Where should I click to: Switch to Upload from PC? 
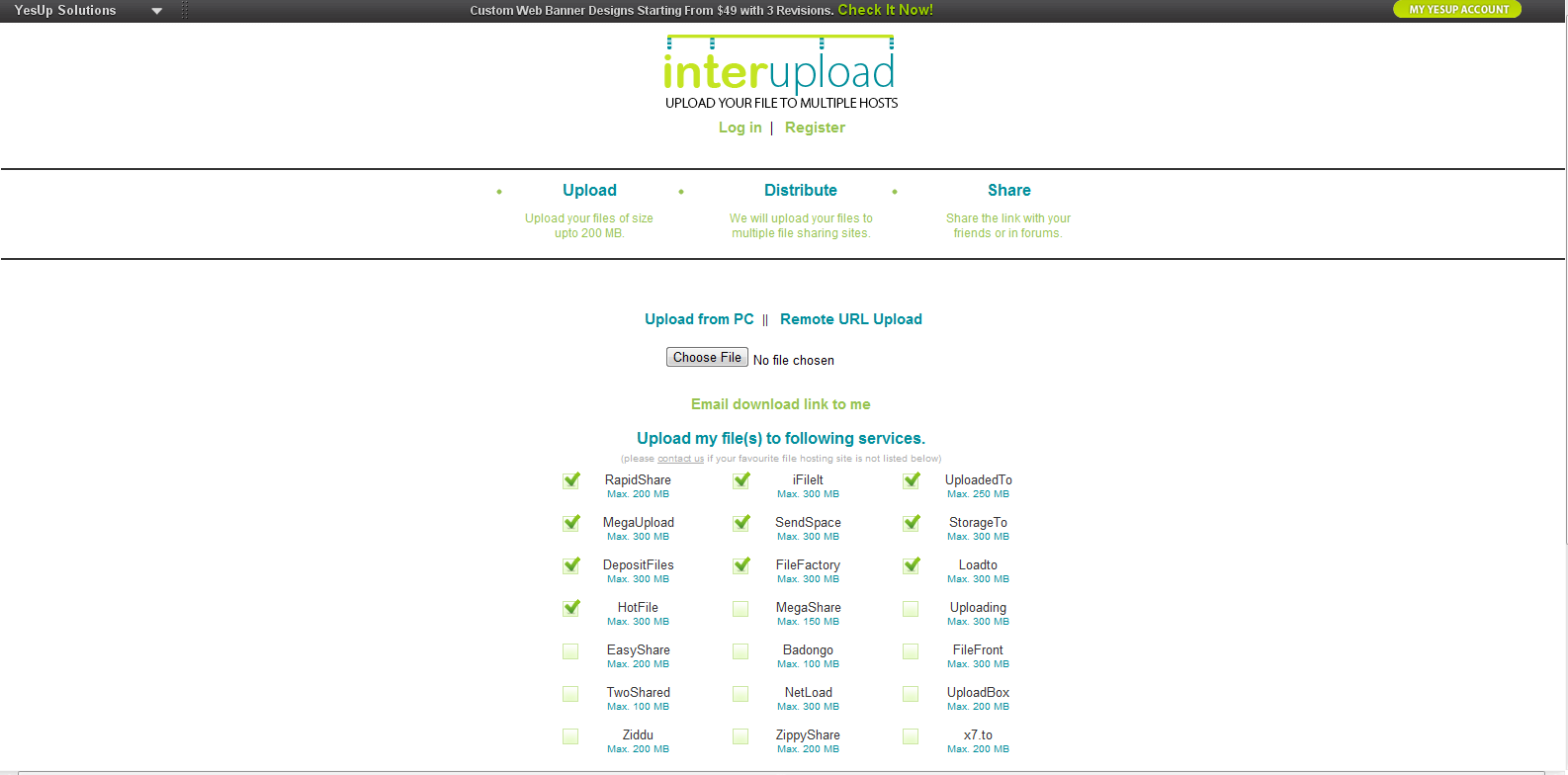click(x=699, y=319)
